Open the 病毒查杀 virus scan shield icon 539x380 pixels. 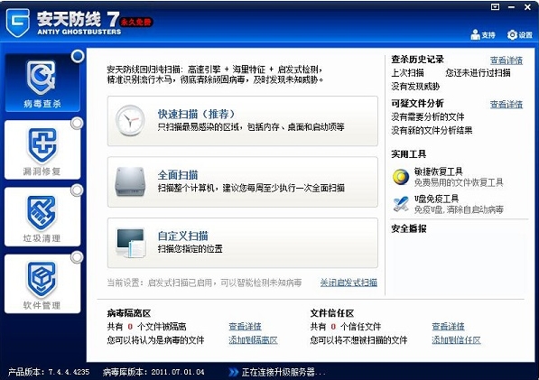coord(42,79)
